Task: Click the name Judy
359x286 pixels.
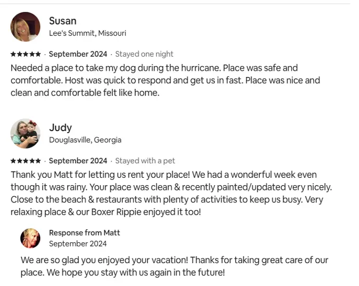Action: (60, 128)
